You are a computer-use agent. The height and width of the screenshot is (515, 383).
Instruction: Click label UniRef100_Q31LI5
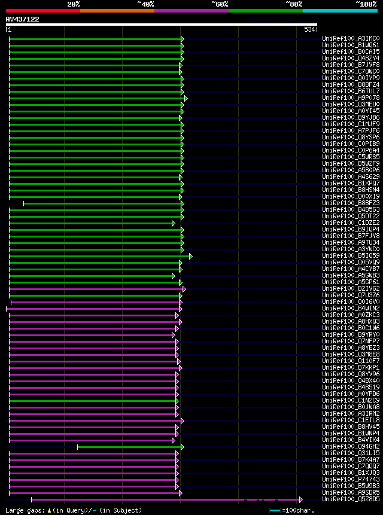pyautogui.click(x=351, y=453)
